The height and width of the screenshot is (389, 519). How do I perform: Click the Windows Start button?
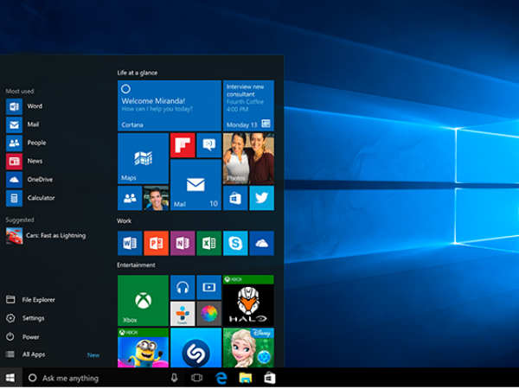(10, 379)
